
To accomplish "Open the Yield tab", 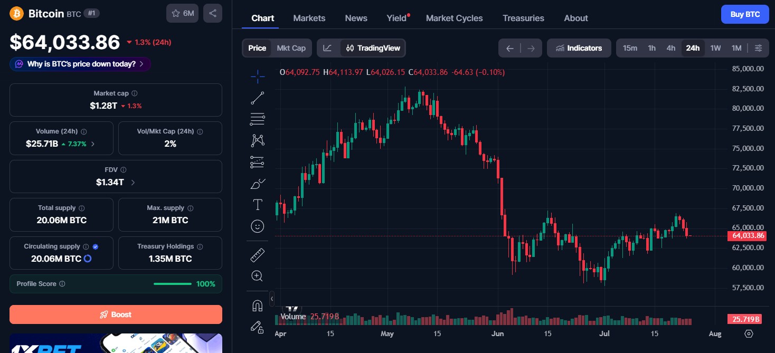I will [x=396, y=18].
